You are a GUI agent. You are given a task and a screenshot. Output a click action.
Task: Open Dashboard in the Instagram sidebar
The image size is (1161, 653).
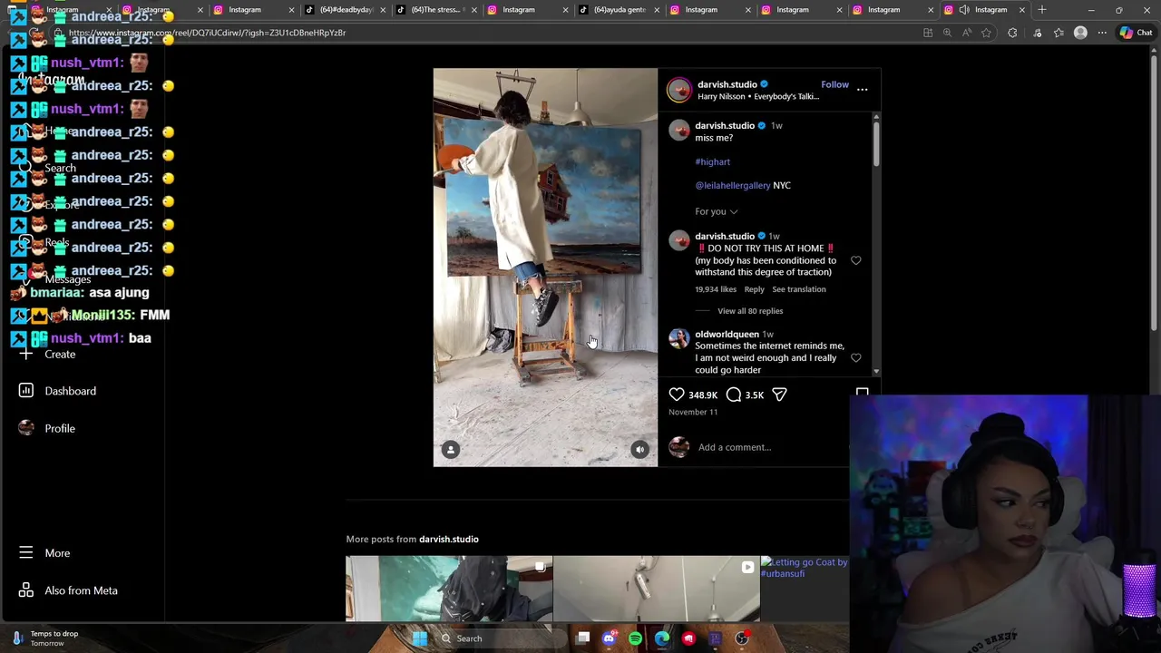pos(57,391)
